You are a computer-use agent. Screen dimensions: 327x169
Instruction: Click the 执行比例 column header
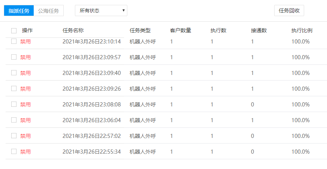(x=302, y=31)
